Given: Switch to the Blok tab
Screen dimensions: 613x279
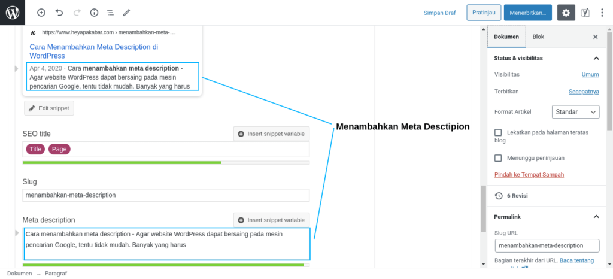Looking at the screenshot, I should pos(538,37).
